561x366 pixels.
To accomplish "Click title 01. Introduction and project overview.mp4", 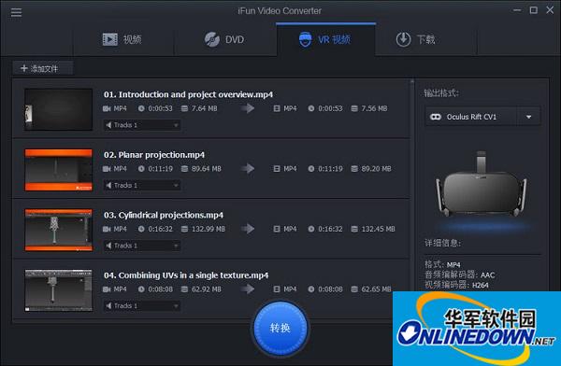I will tap(189, 94).
